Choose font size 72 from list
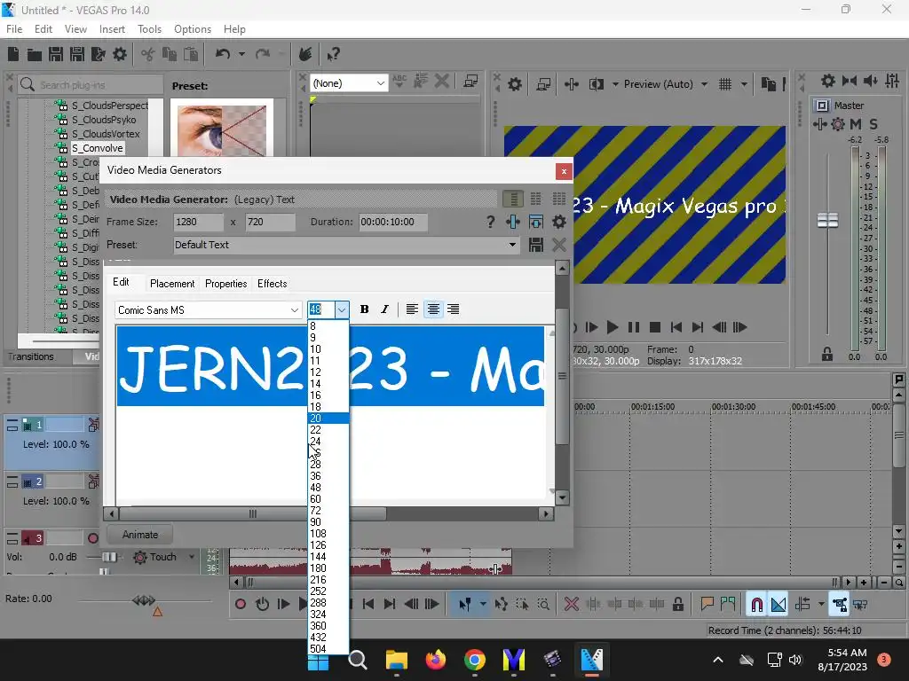The height and width of the screenshot is (681, 909). [328, 511]
